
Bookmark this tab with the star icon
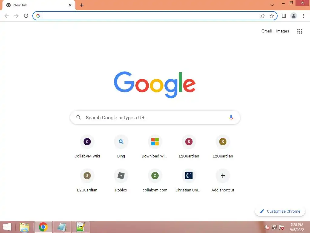coord(272,16)
